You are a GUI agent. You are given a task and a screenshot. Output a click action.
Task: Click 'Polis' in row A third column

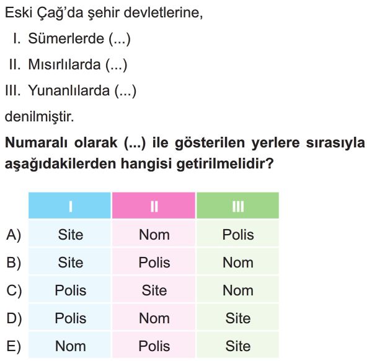(x=238, y=235)
